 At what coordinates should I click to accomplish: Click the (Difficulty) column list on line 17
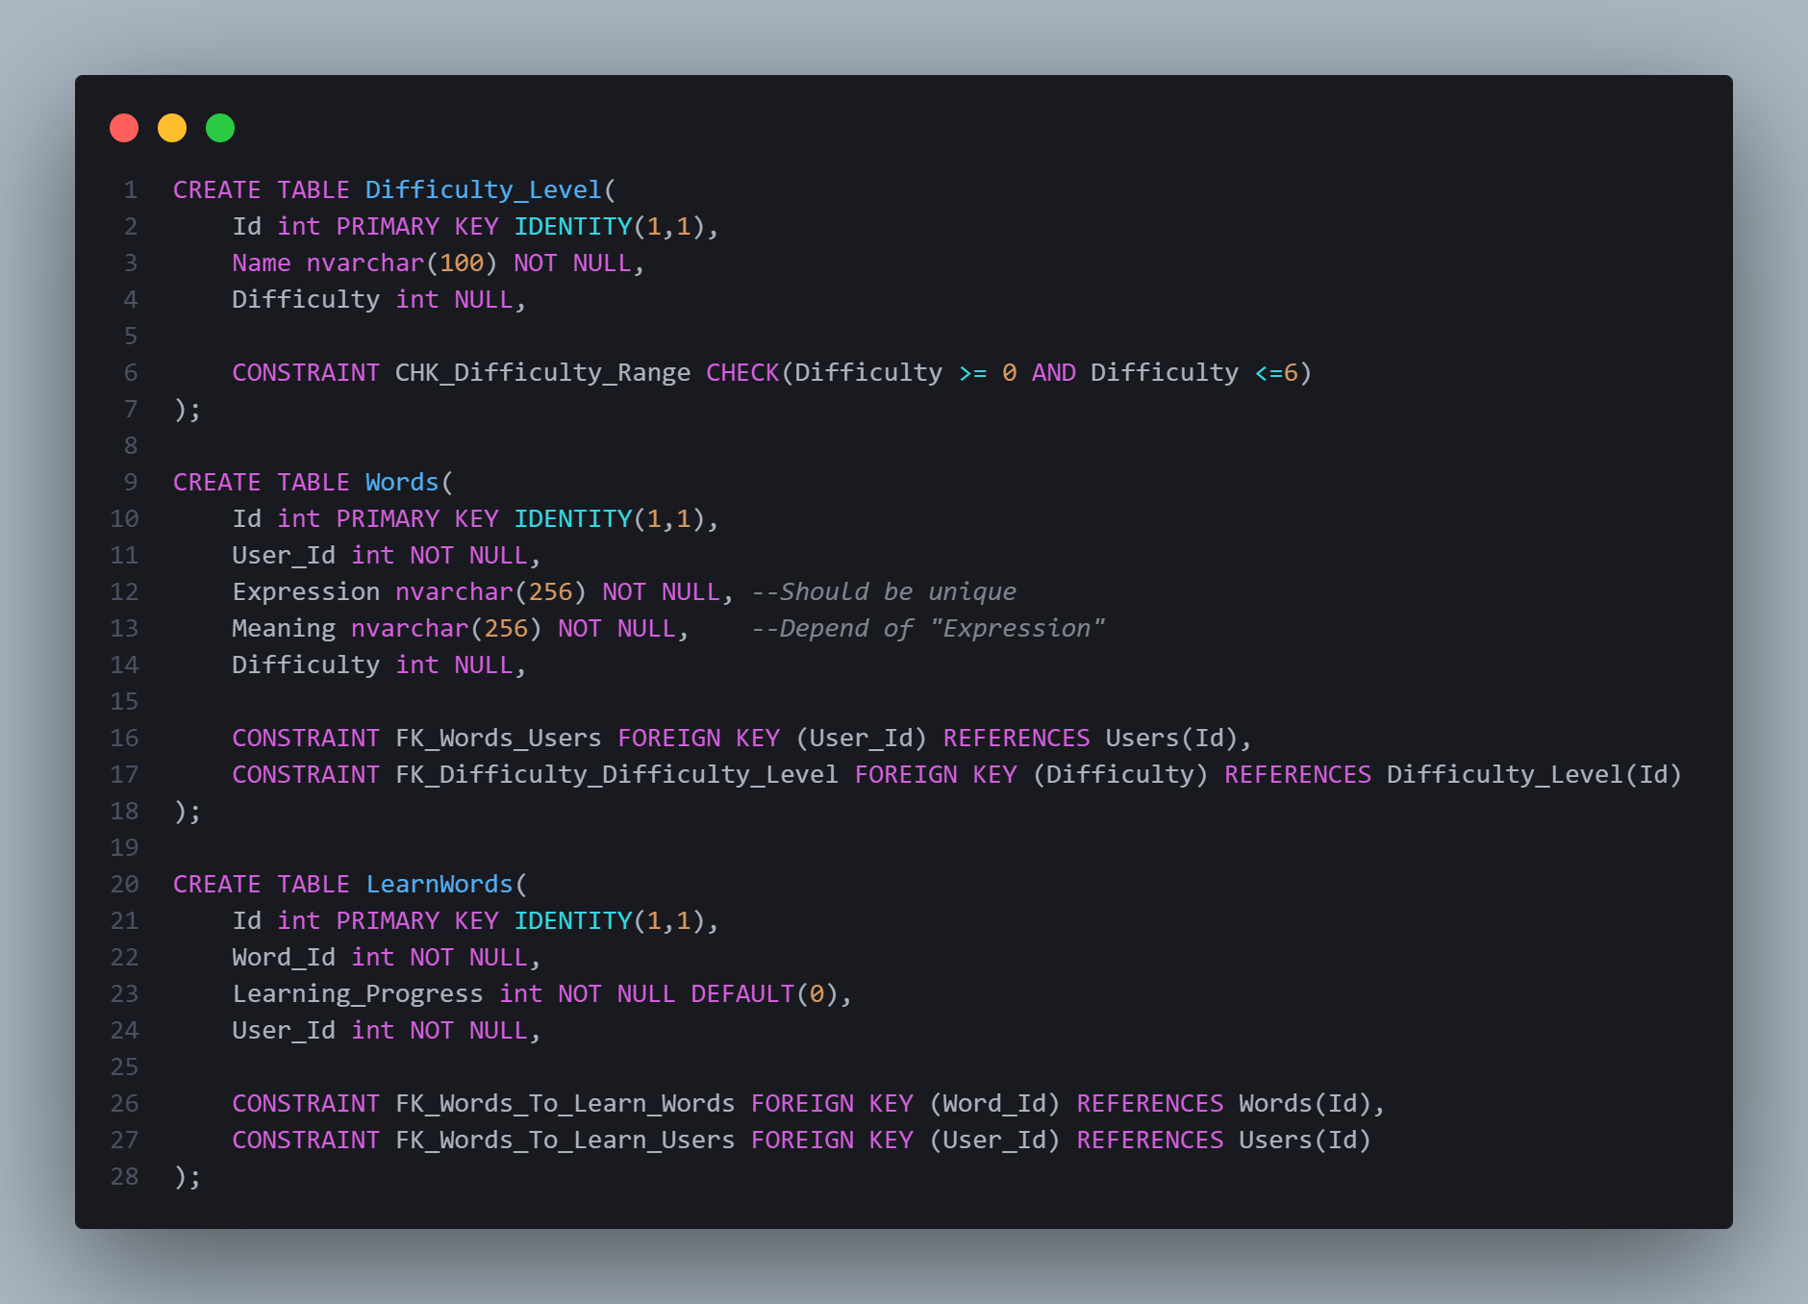pyautogui.click(x=1120, y=774)
